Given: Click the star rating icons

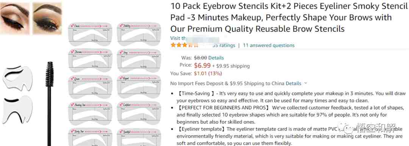Looking at the screenshot, I should [x=184, y=45].
